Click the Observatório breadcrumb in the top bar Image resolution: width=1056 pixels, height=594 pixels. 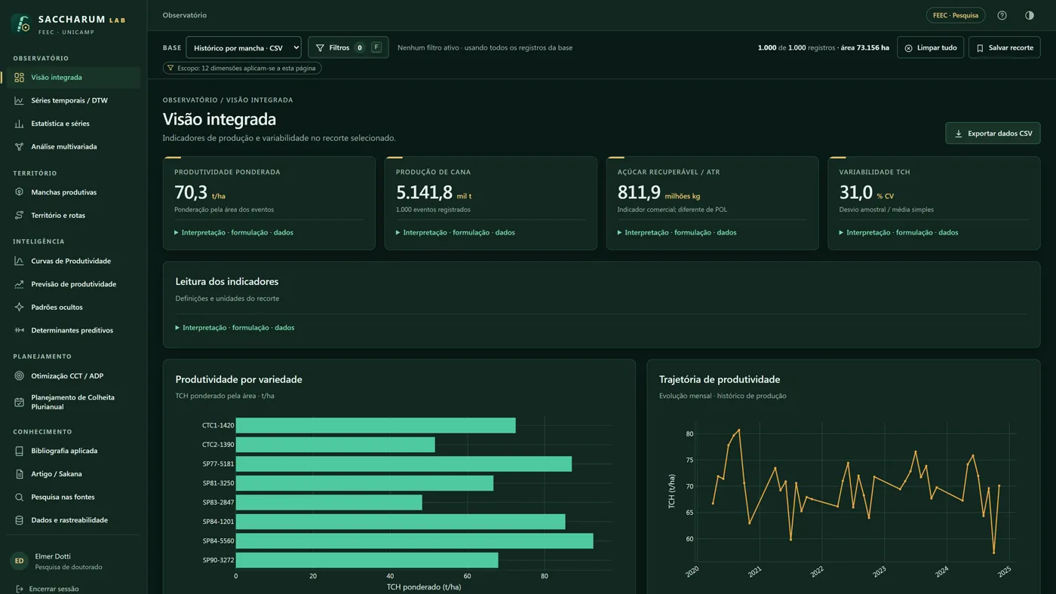(x=185, y=15)
